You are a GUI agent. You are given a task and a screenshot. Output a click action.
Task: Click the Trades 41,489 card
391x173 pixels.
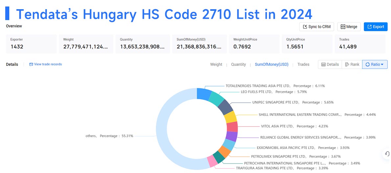[x=360, y=44]
